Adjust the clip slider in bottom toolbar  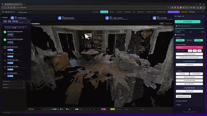77,109
